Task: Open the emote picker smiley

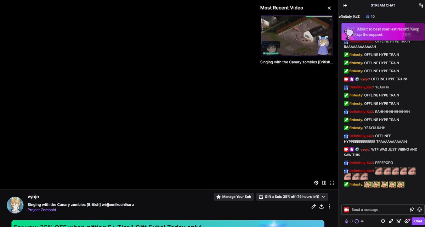Action: point(419,210)
